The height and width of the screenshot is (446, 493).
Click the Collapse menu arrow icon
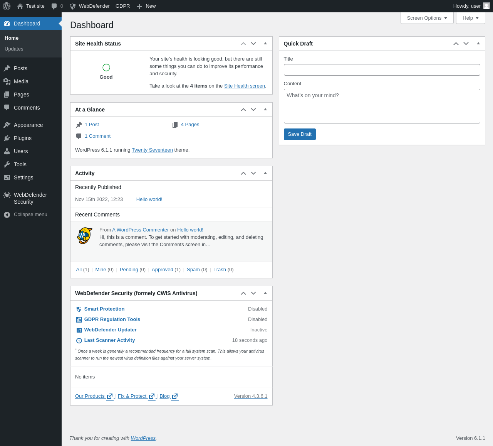[7, 215]
